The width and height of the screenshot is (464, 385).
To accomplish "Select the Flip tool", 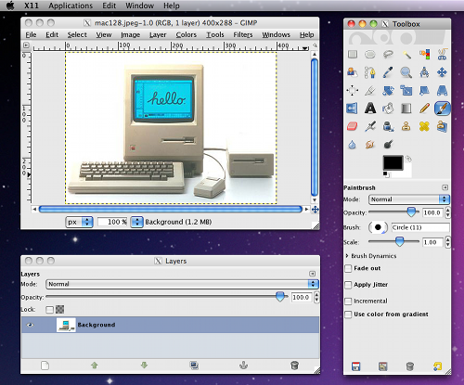I will 353,109.
